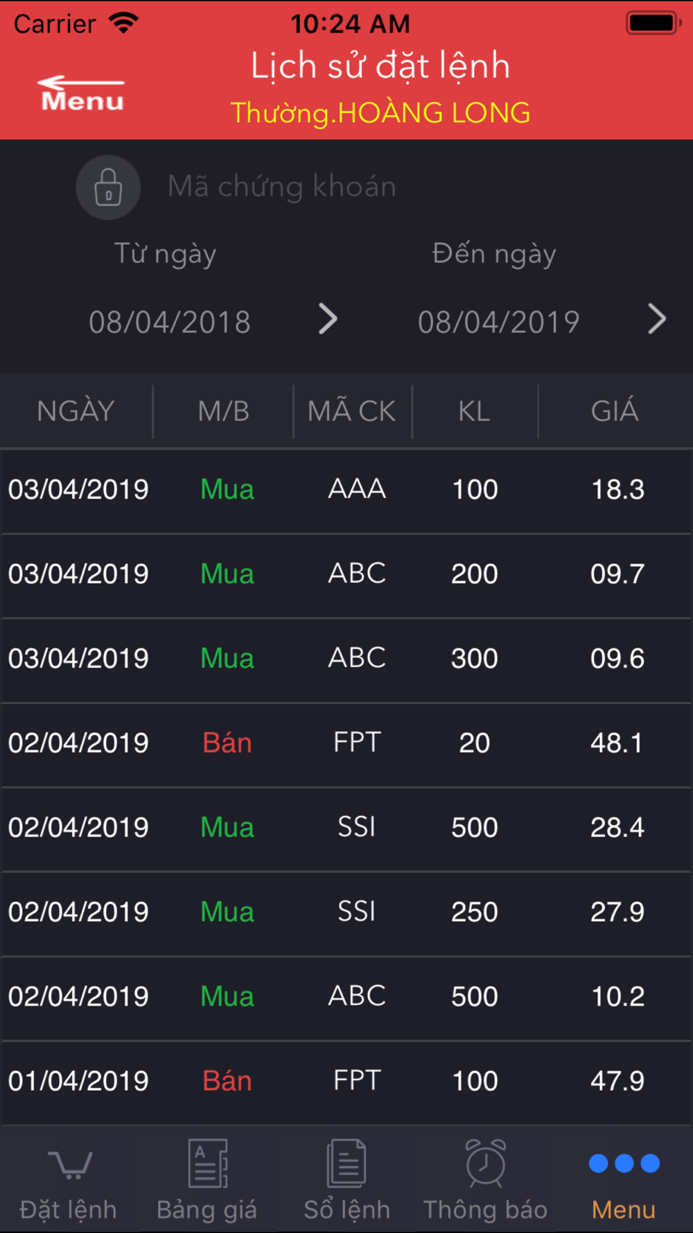Image resolution: width=693 pixels, height=1233 pixels.
Task: Select the 08/04/2018 start date
Action: coord(170,322)
